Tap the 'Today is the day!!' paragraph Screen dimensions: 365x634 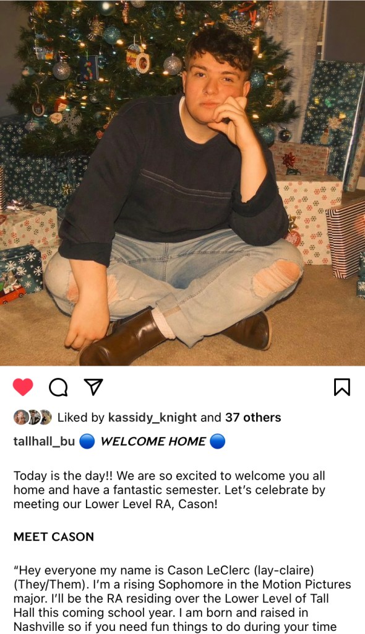[170, 490]
